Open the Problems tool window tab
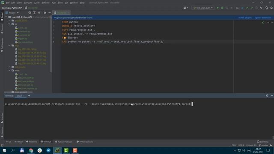 point(32,142)
